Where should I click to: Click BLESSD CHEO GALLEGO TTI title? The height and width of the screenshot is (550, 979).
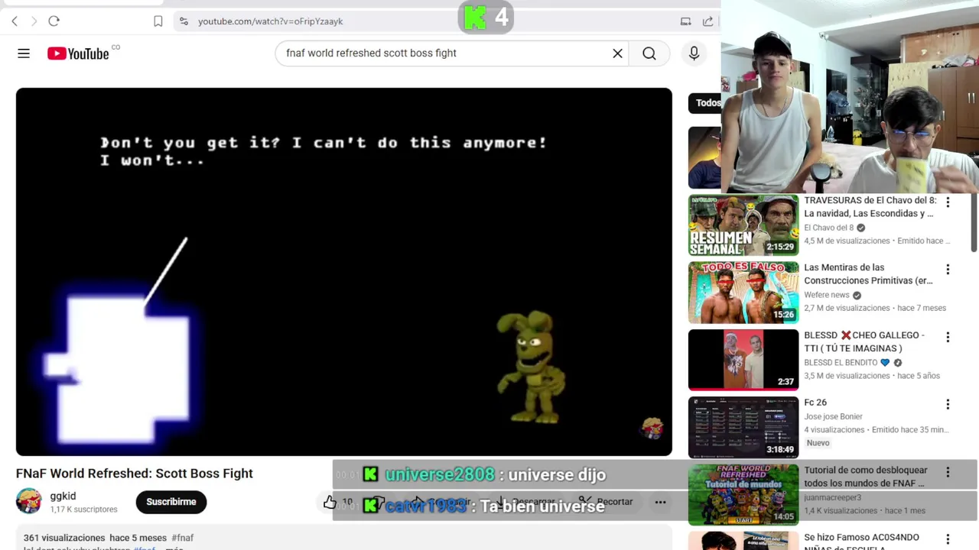click(x=864, y=341)
